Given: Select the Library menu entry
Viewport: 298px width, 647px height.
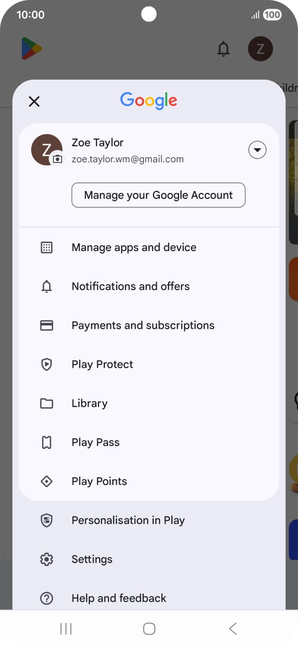Looking at the screenshot, I should (89, 404).
